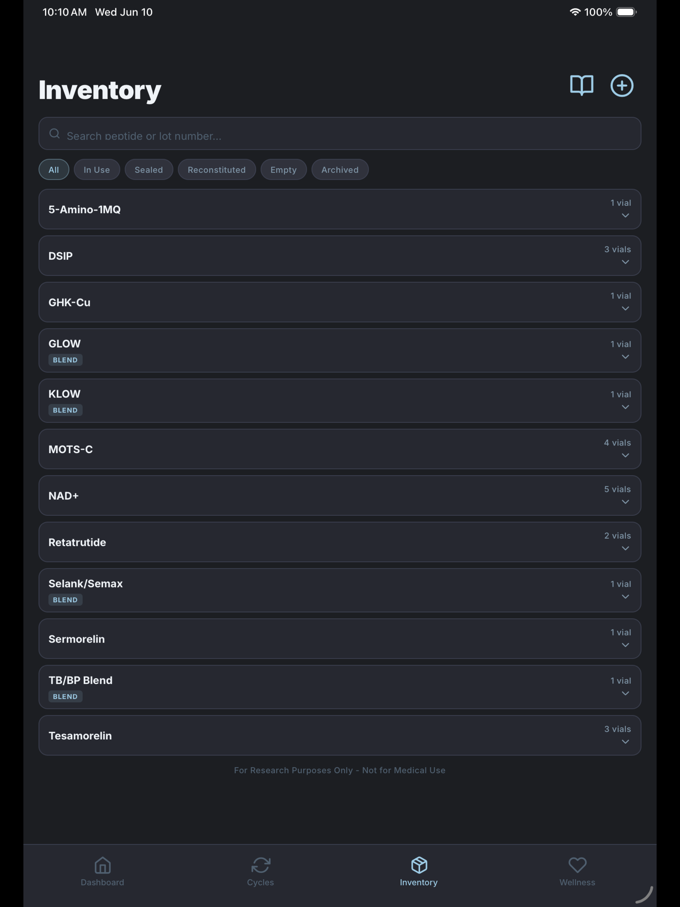The image size is (680, 907).
Task: Tap the BLEND badge under Selank/Semax
Action: [65, 600]
